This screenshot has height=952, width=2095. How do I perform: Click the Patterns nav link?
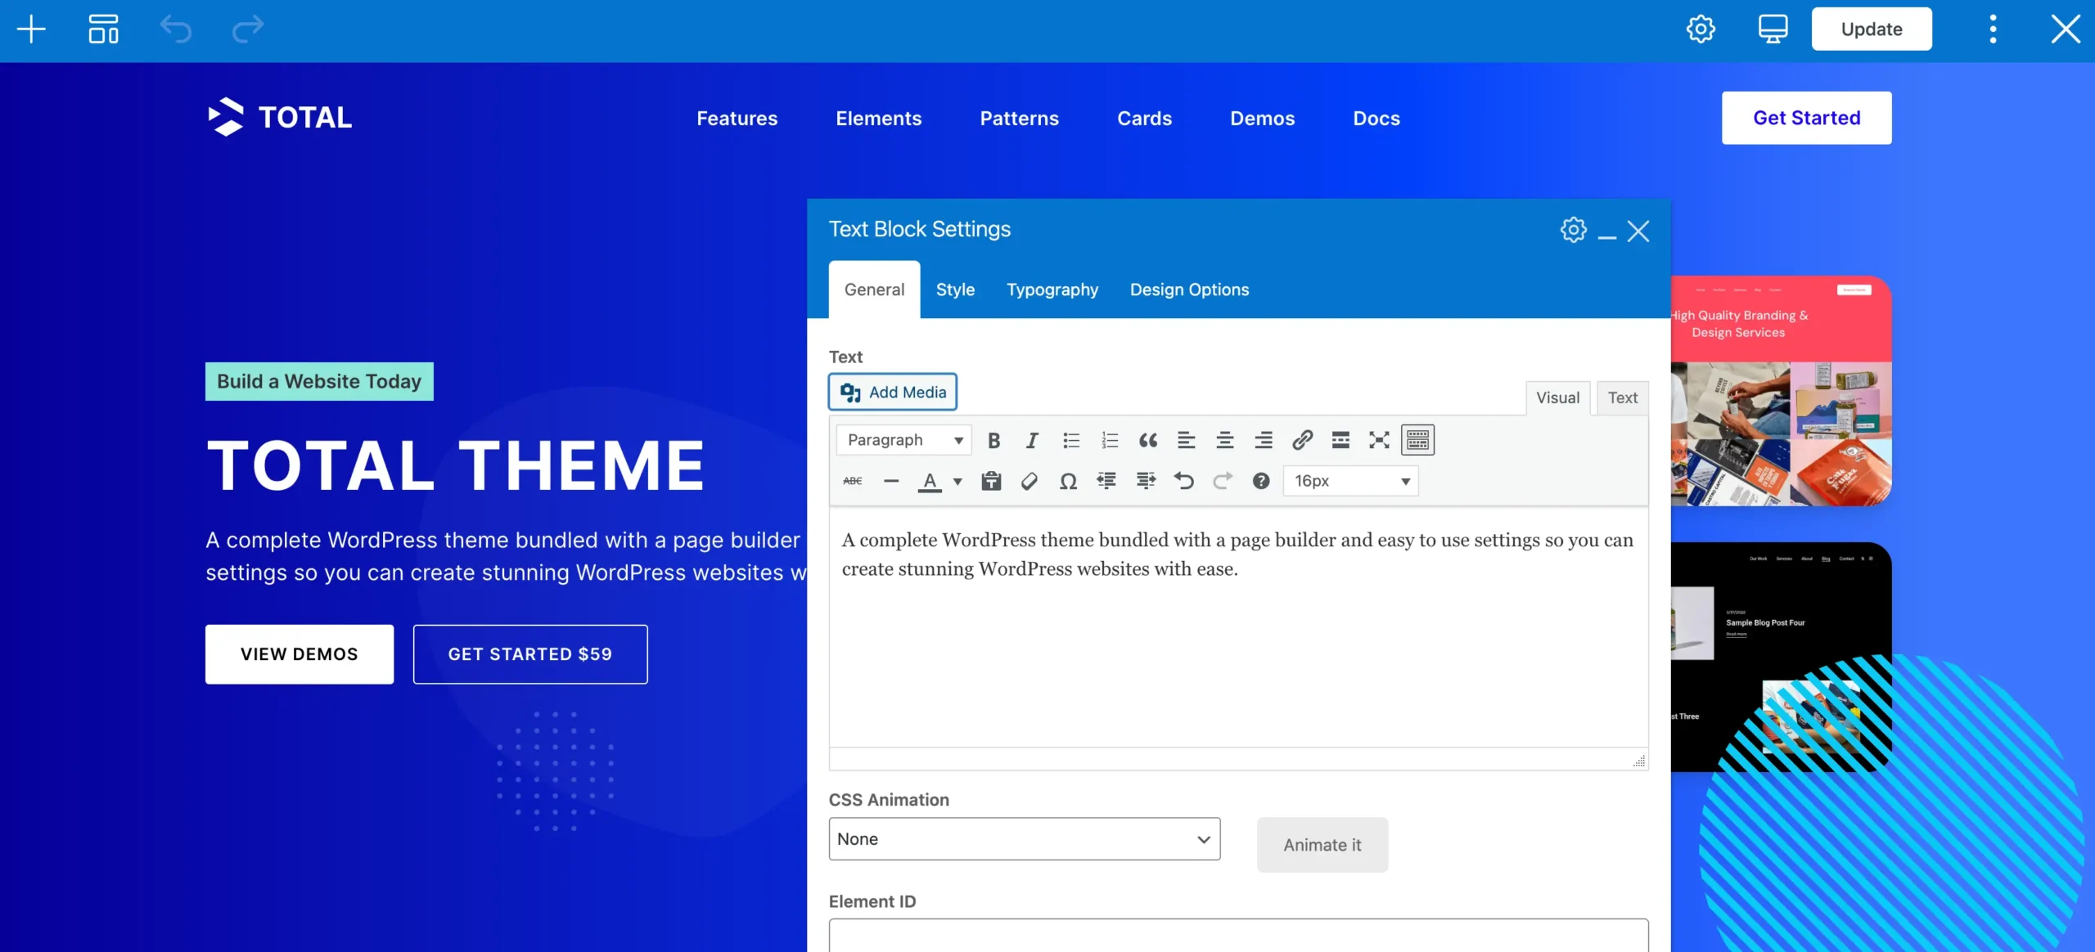[x=1020, y=119]
